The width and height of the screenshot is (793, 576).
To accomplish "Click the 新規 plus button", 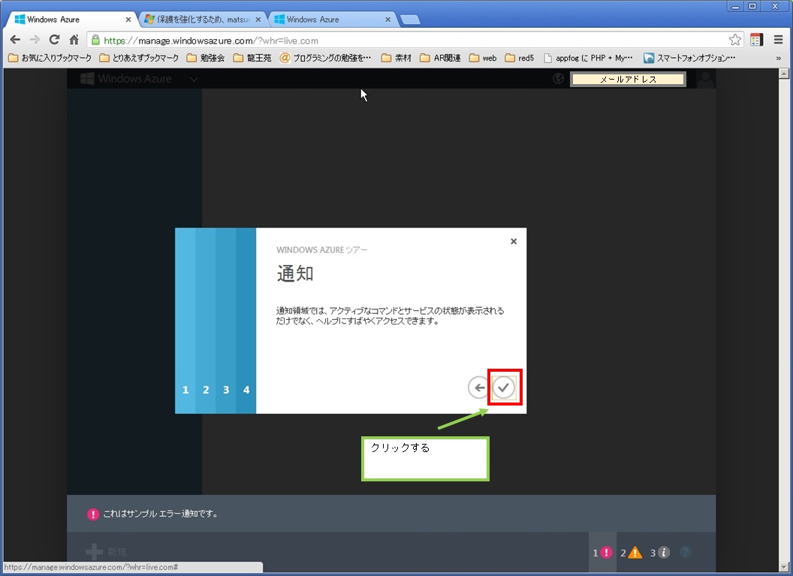I will click(x=105, y=552).
